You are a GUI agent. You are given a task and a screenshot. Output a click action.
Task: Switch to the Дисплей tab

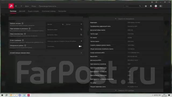point(22,11)
